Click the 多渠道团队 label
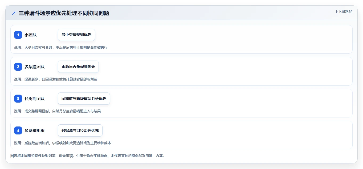Viewport: 363px width, 169px height. pyautogui.click(x=34, y=67)
